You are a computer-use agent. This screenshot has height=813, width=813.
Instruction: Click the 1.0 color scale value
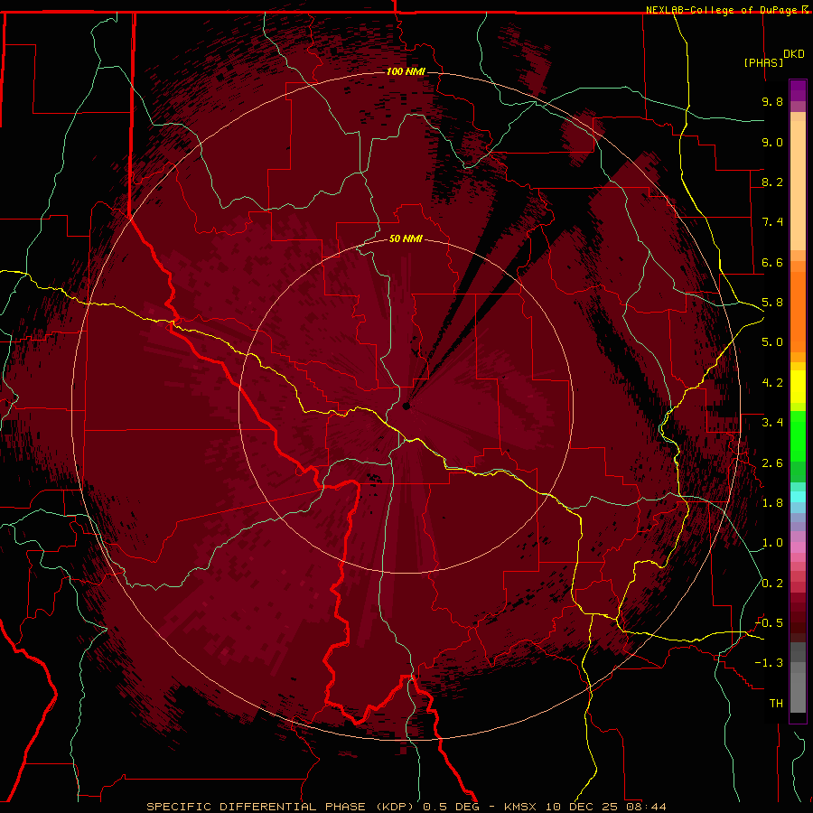coord(772,543)
